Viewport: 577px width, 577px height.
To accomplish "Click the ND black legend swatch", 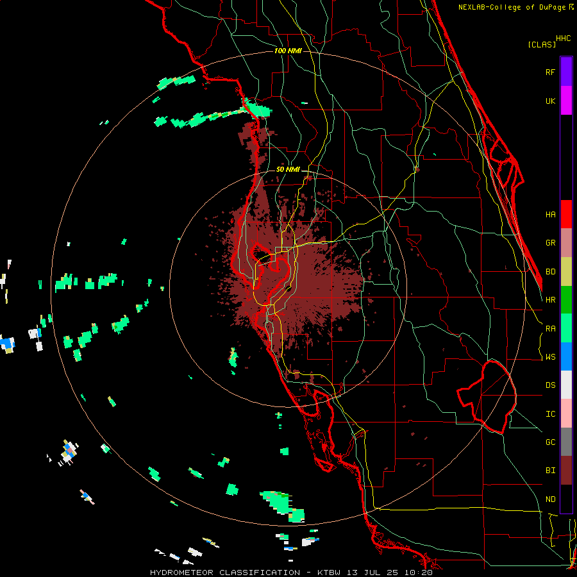I will pyautogui.click(x=566, y=499).
